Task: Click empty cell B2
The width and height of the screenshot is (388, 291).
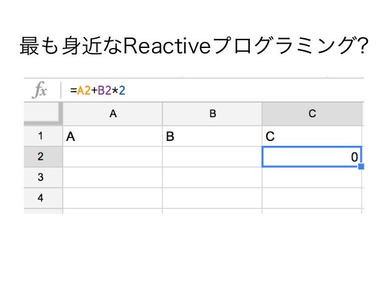Action: pos(212,157)
